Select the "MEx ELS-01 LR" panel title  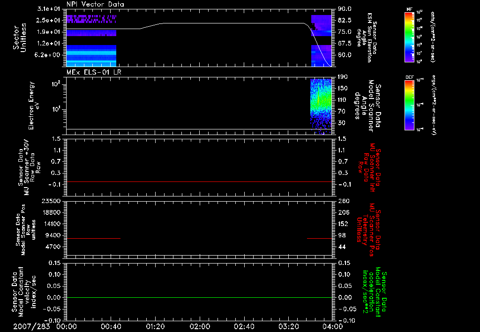pos(93,72)
